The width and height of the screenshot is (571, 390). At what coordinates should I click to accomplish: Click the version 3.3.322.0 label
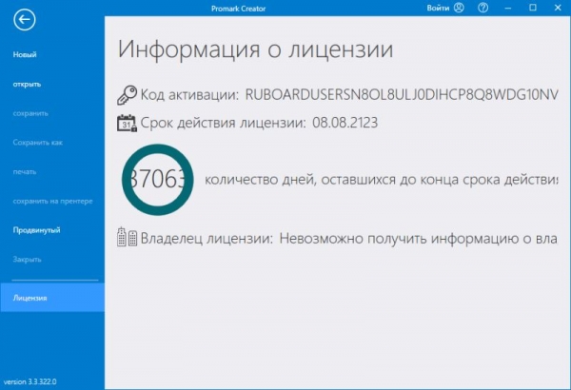[x=30, y=381]
